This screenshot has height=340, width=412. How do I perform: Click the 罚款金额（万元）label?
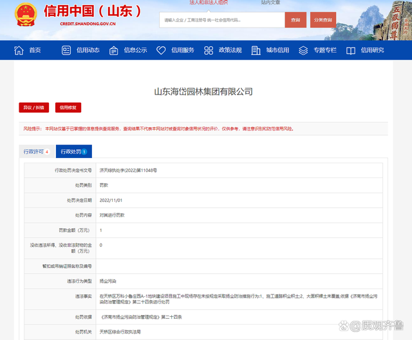75,230
